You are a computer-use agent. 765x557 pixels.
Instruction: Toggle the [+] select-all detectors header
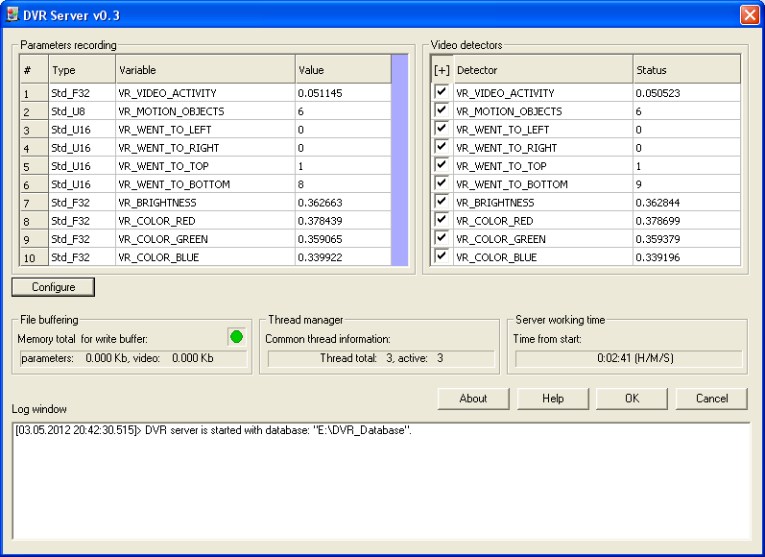pyautogui.click(x=442, y=70)
